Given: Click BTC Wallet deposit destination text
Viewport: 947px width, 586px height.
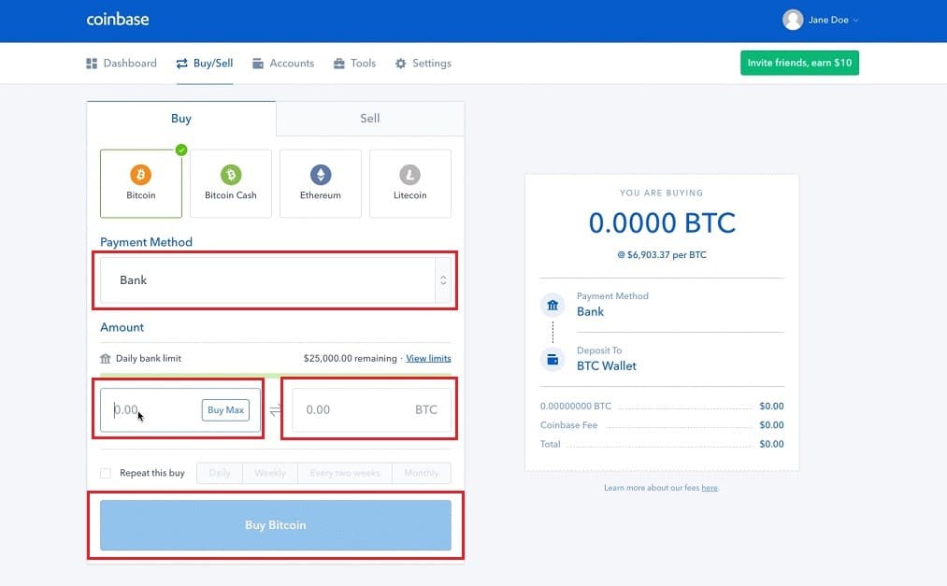Looking at the screenshot, I should pyautogui.click(x=607, y=366).
